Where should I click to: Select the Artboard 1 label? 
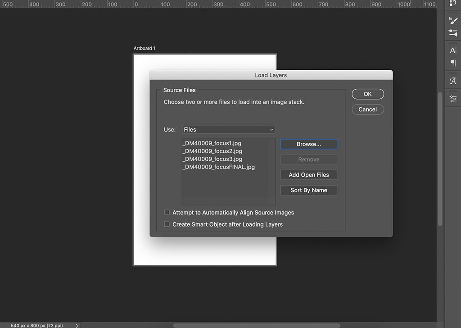(x=145, y=48)
